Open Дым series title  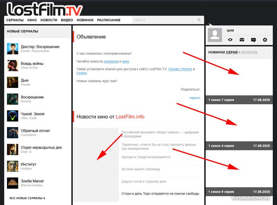(25, 80)
